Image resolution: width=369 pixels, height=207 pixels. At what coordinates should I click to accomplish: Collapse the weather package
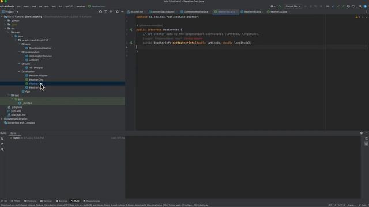tap(19, 72)
